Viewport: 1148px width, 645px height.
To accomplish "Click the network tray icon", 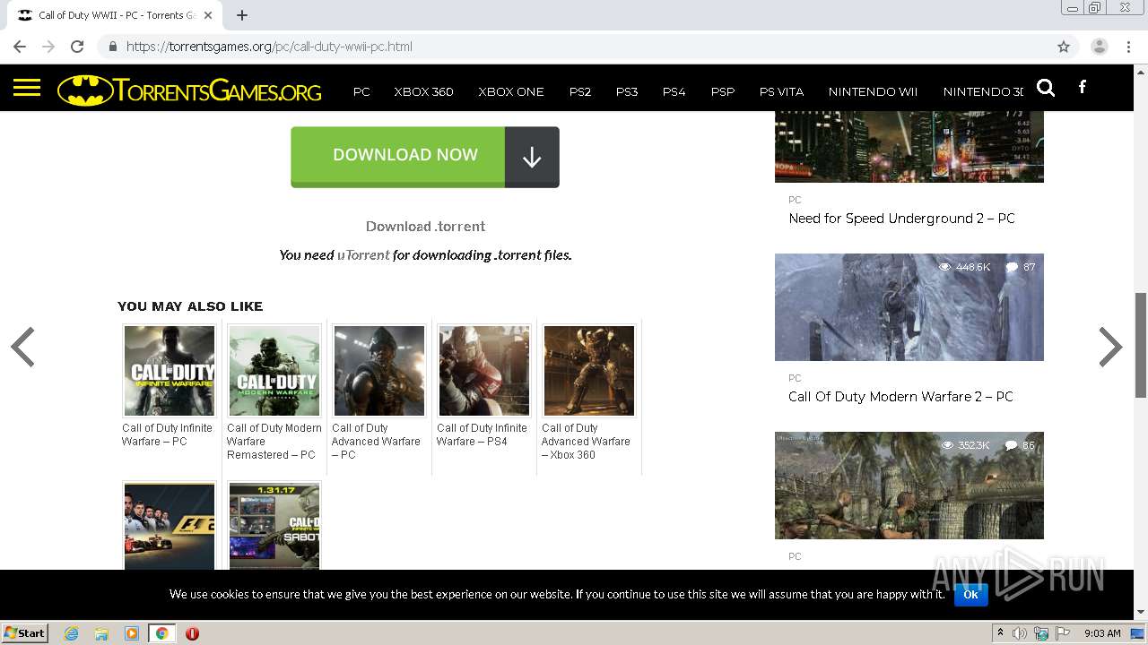I will tap(1041, 633).
